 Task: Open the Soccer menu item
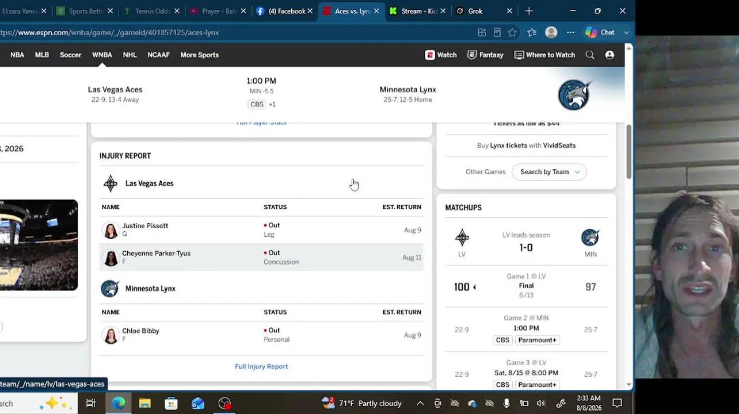[70, 55]
